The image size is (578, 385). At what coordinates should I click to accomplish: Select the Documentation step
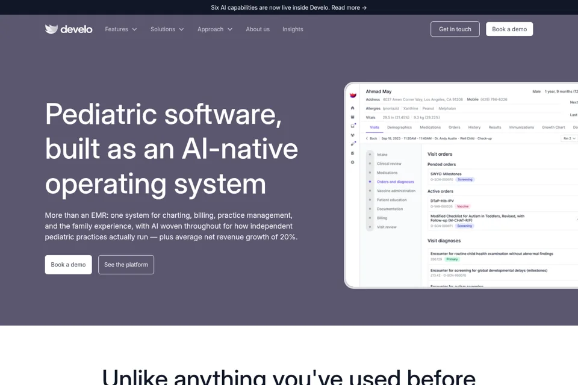pos(390,209)
